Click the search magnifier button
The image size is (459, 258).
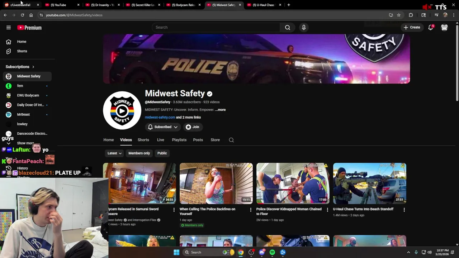pos(288,27)
